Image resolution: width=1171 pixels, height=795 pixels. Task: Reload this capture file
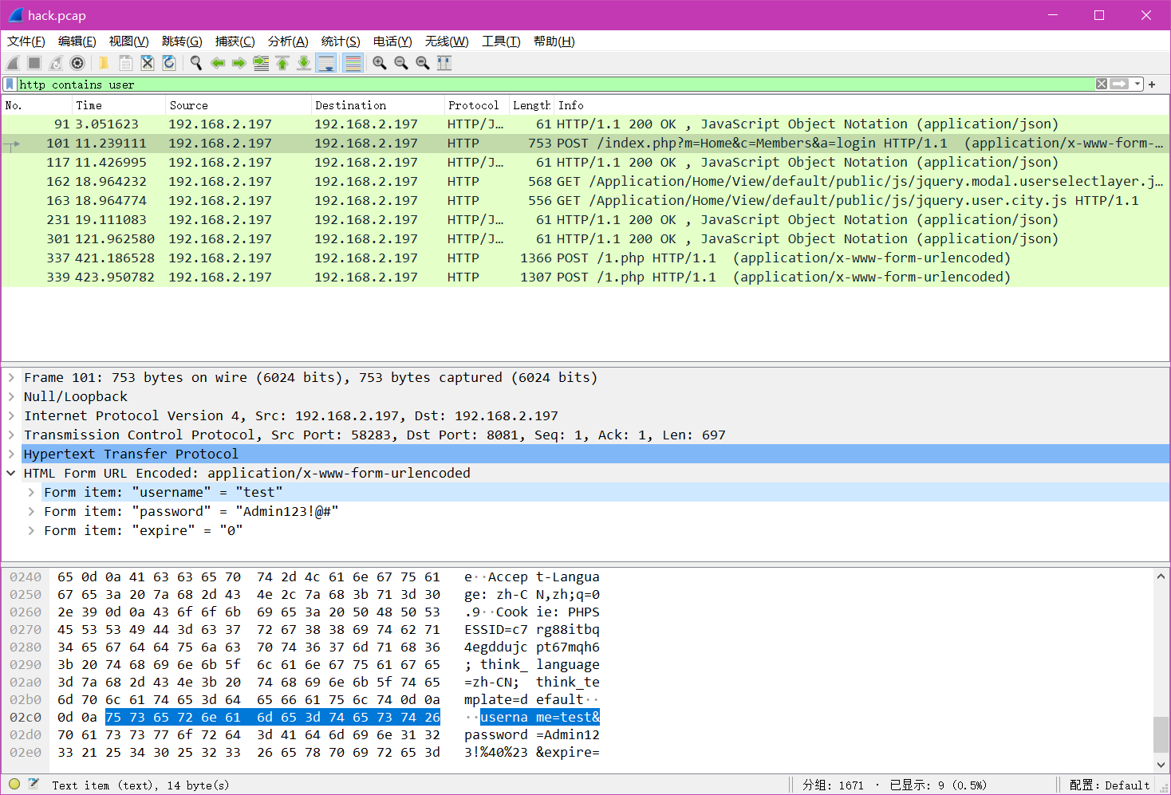pyautogui.click(x=168, y=63)
